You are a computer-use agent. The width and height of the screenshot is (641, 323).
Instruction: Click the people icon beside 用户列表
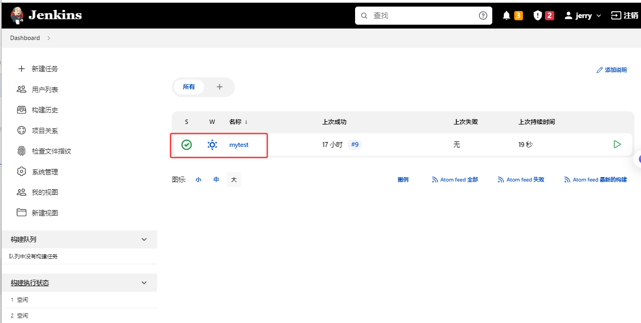click(21, 89)
